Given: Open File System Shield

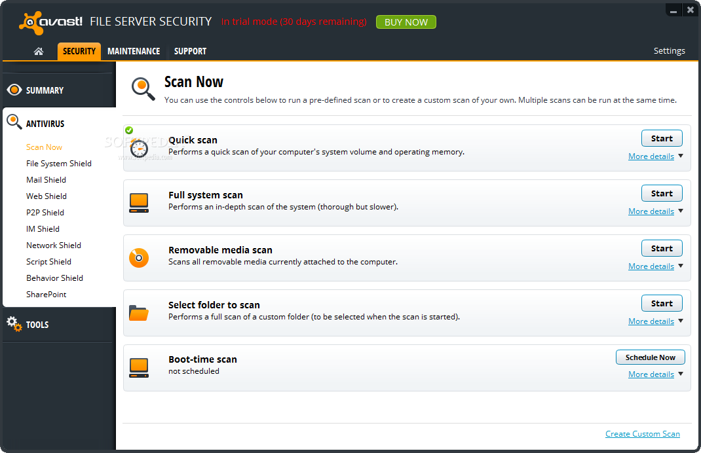Looking at the screenshot, I should 58,164.
